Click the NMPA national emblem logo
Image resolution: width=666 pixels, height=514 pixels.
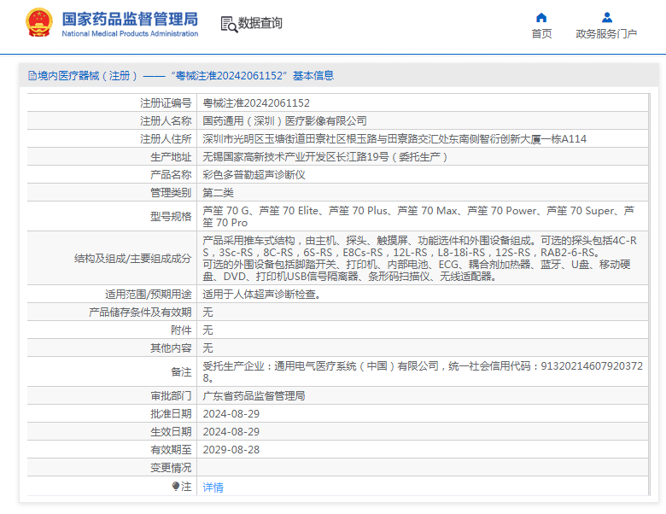tap(38, 24)
